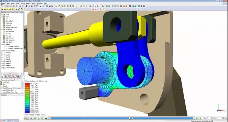Click the Frame number input field
The image size is (228, 122).
click(210, 118)
